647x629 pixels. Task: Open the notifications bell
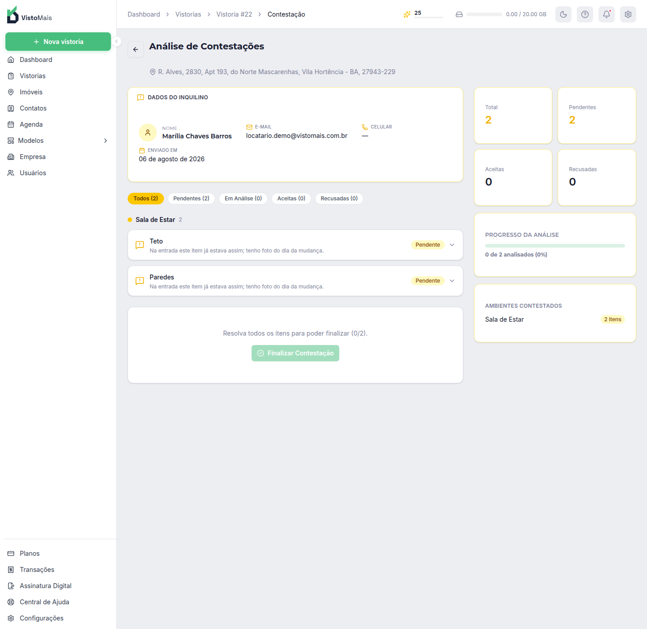[x=607, y=14]
